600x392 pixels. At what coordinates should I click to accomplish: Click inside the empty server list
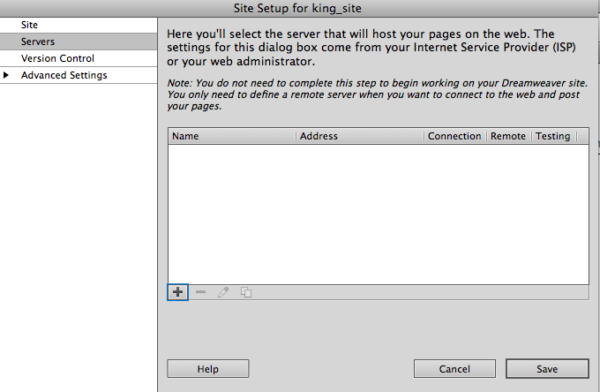pyautogui.click(x=378, y=212)
